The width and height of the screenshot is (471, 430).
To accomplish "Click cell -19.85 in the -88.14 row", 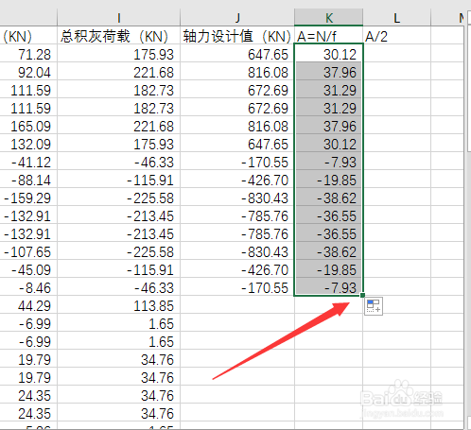I will pos(328,179).
